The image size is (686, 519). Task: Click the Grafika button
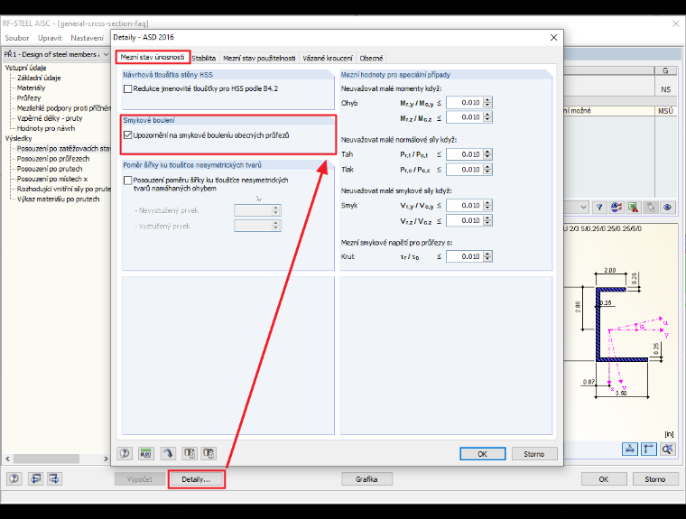(x=366, y=479)
